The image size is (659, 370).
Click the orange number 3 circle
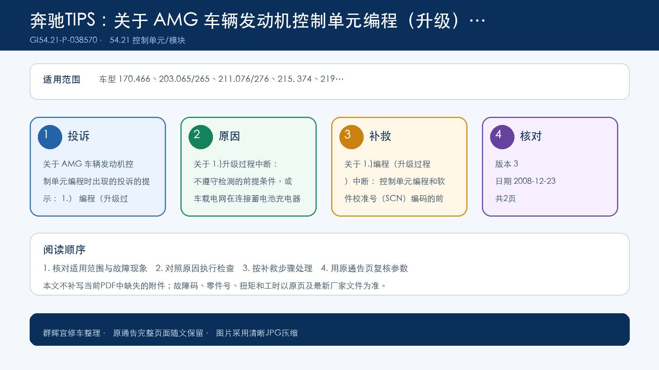[351, 137]
